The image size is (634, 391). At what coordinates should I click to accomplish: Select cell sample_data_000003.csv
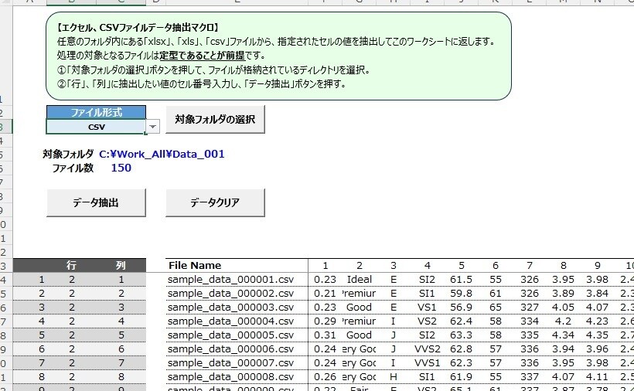(237, 308)
